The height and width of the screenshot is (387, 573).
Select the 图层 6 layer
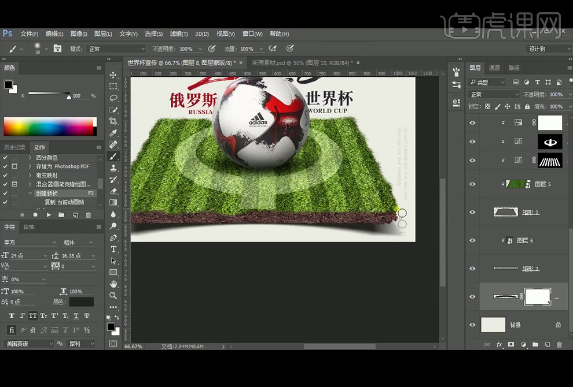[x=524, y=240]
